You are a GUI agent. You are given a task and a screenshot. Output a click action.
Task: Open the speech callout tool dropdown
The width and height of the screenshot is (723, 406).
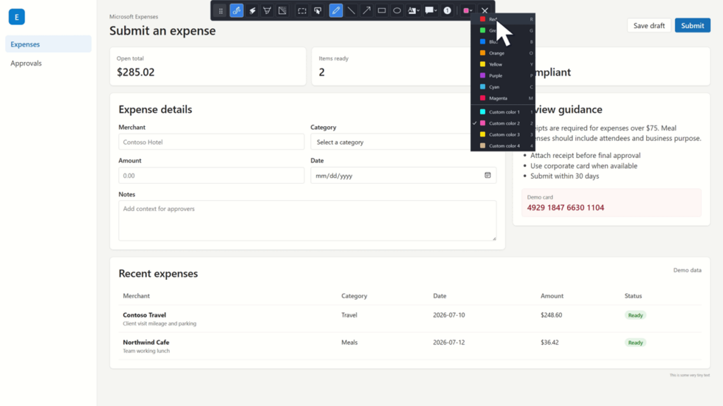431,11
